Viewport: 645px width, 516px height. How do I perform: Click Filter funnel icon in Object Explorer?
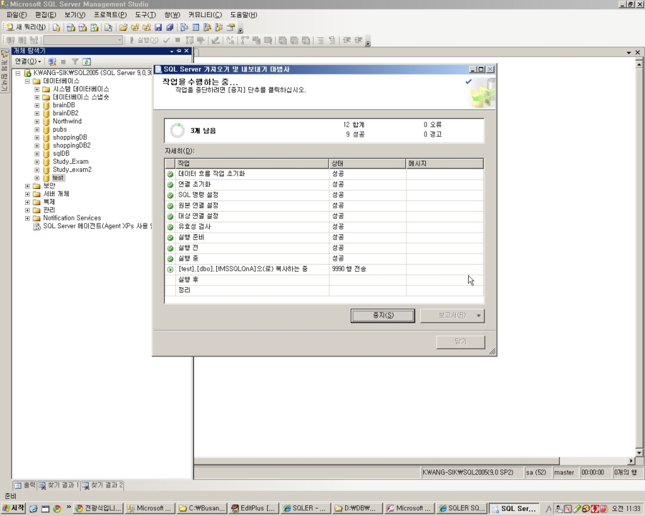(x=75, y=62)
